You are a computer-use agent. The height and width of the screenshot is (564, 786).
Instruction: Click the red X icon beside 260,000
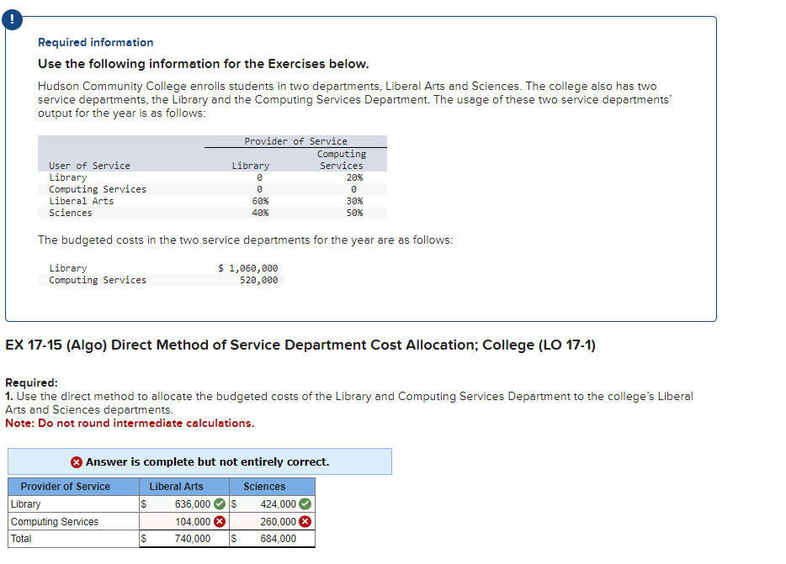(x=305, y=521)
